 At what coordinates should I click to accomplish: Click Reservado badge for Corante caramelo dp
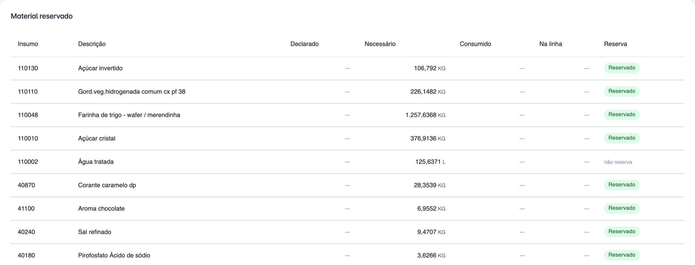coord(622,185)
